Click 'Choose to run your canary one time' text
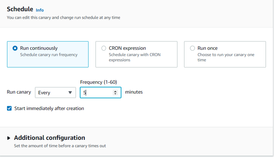Screen dimensions: 274x157 pyautogui.click(x=226, y=57)
